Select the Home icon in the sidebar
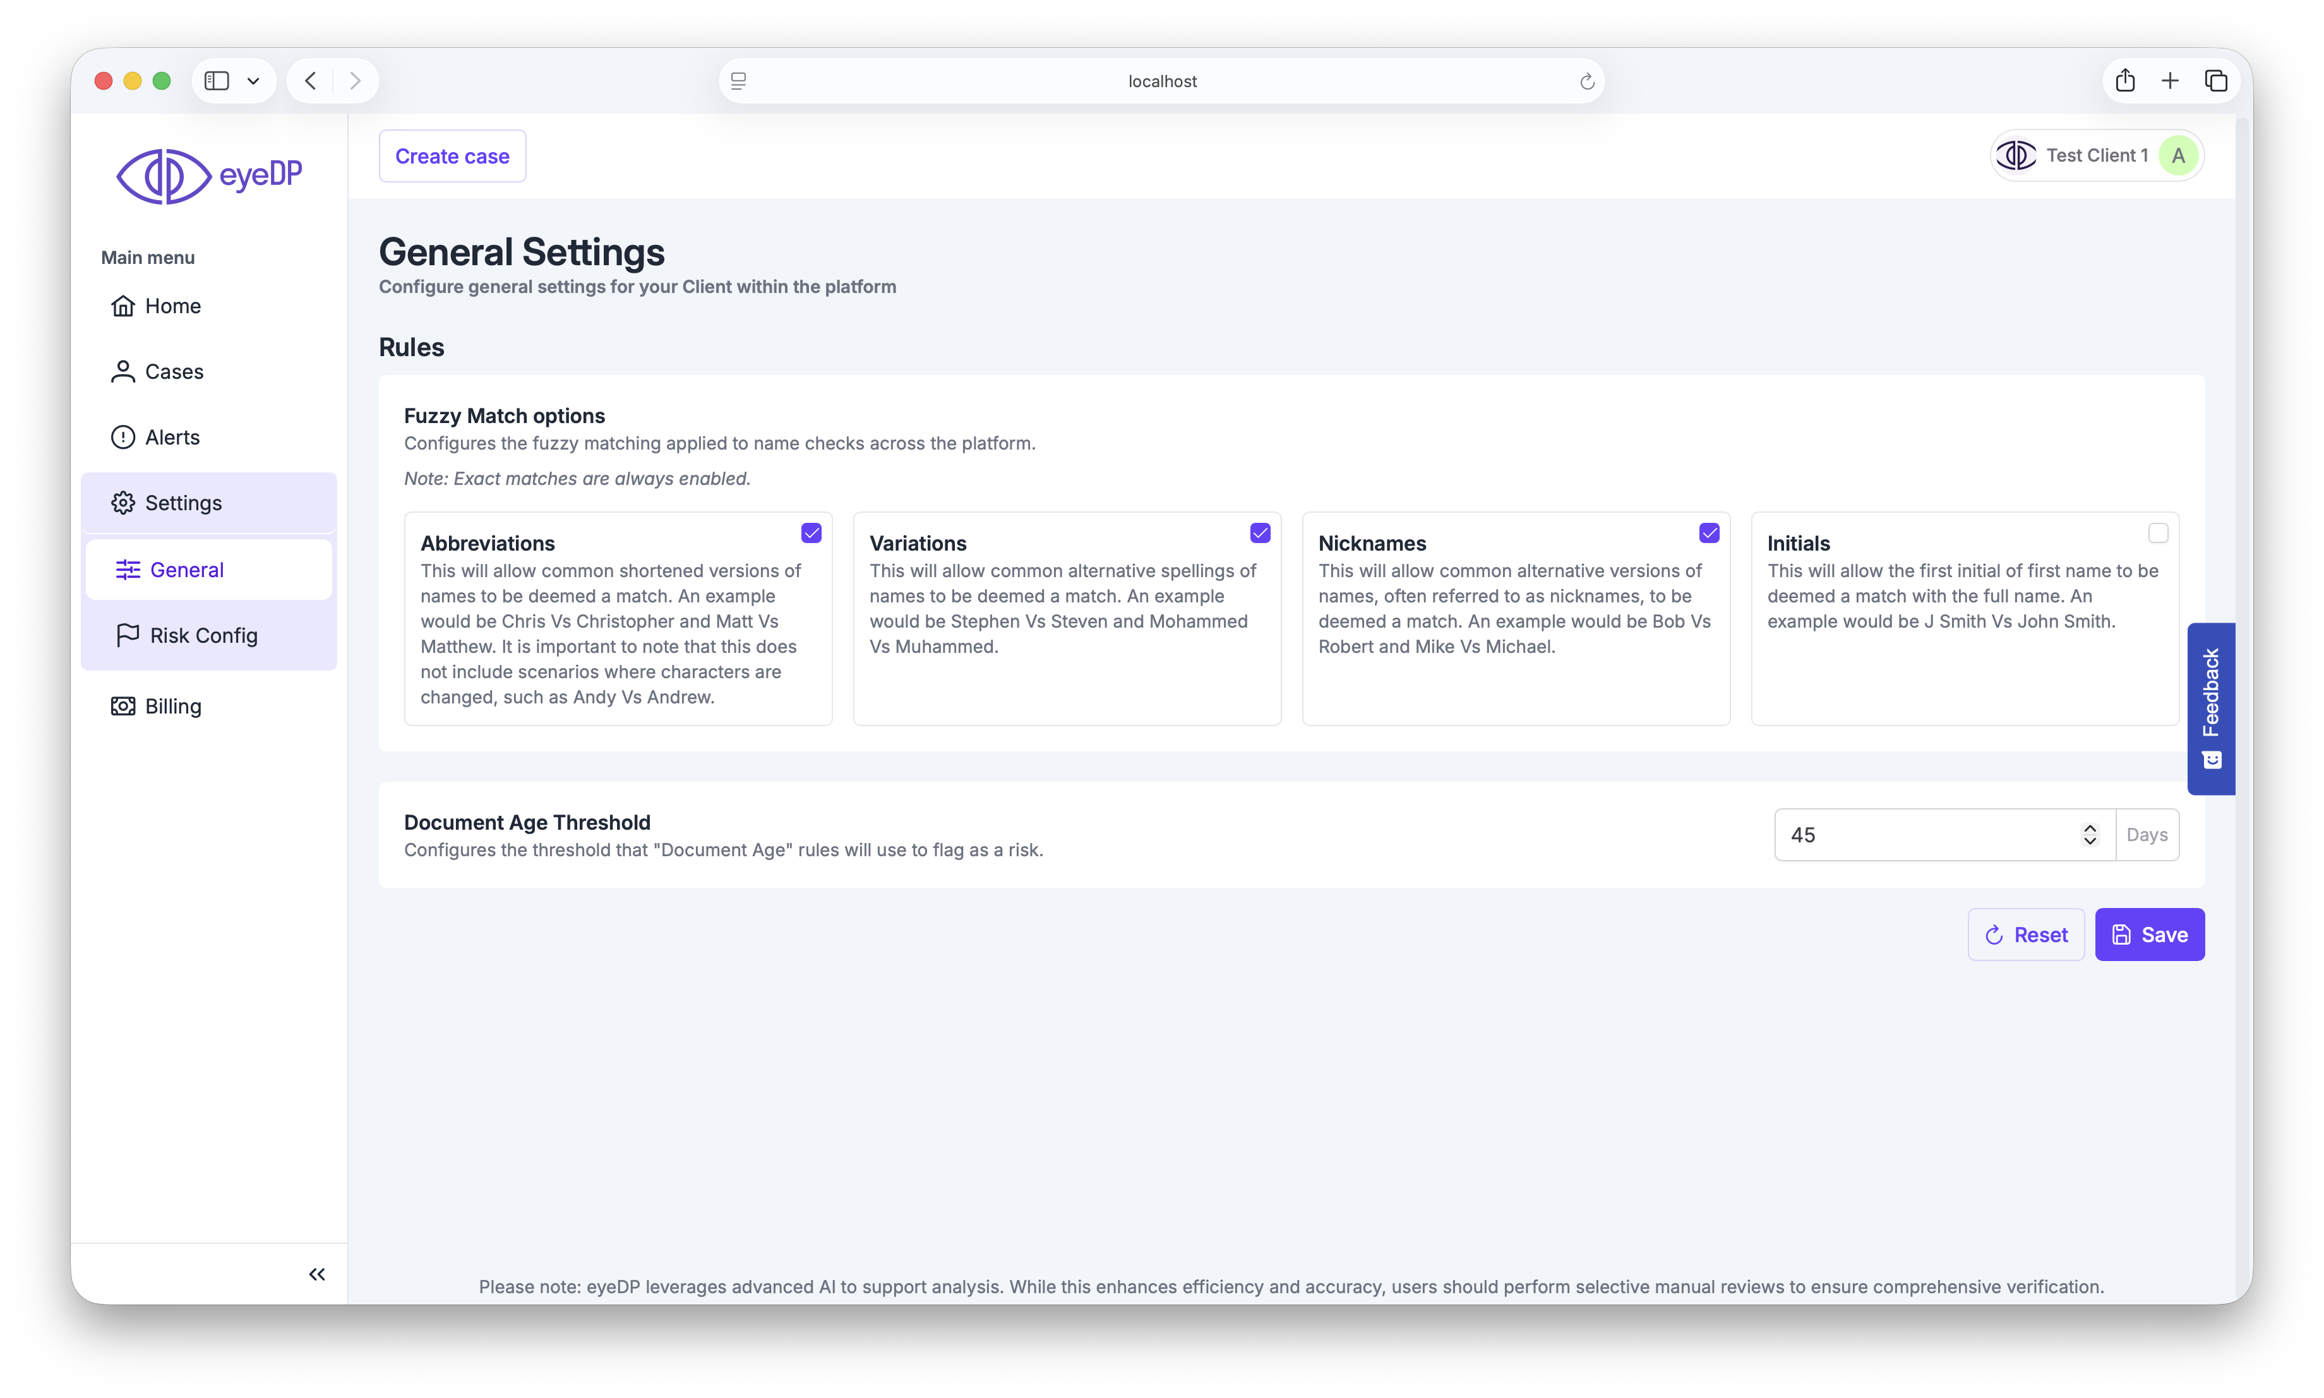This screenshot has width=2324, height=1398. 123,305
